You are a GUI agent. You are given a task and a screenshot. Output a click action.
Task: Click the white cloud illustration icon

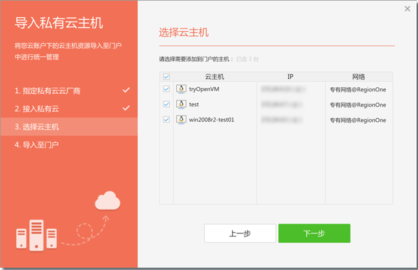coord(107,200)
